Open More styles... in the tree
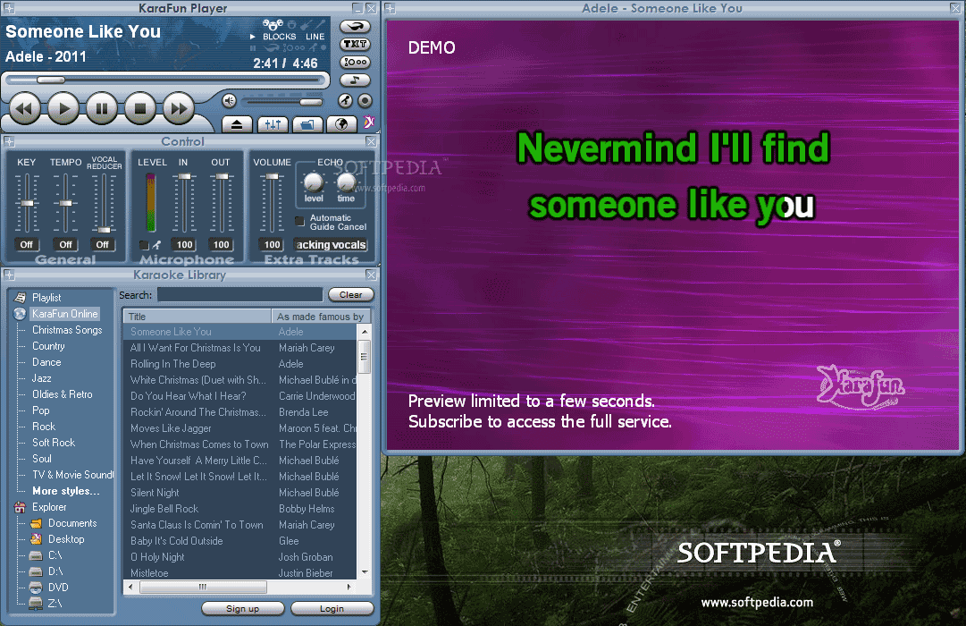This screenshot has height=626, width=966. pyautogui.click(x=66, y=491)
